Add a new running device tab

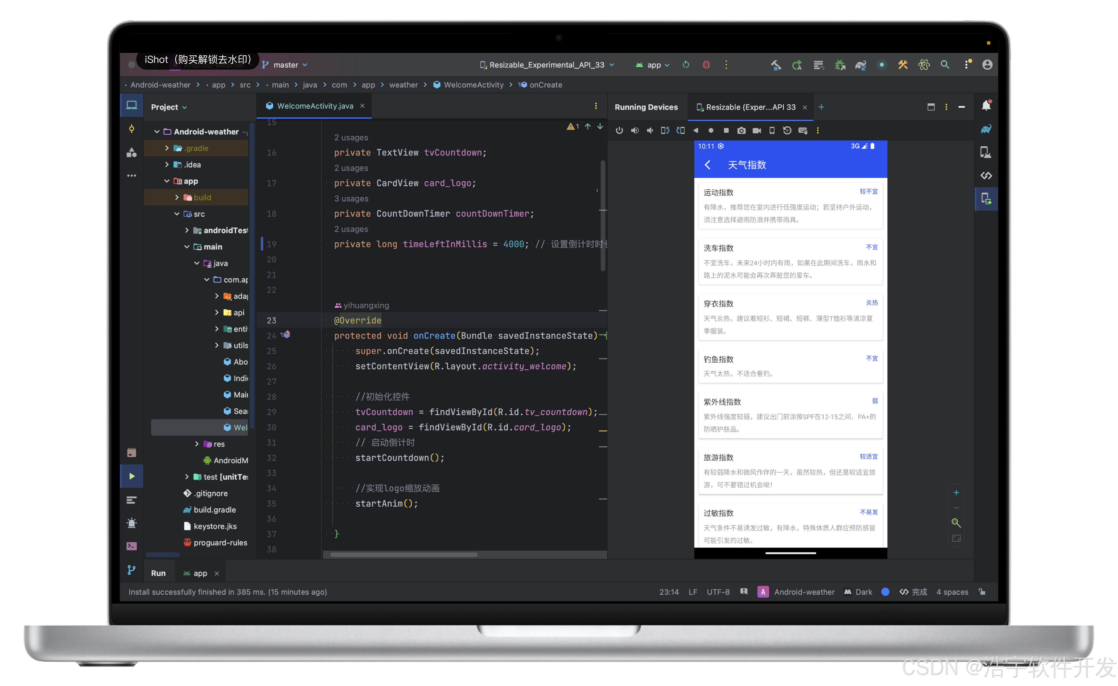coord(821,107)
